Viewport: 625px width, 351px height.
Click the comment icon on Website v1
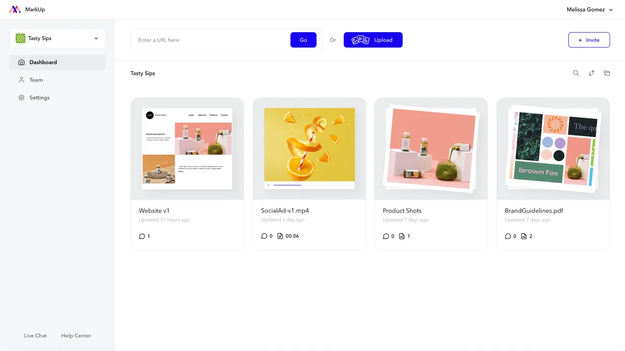pos(142,236)
